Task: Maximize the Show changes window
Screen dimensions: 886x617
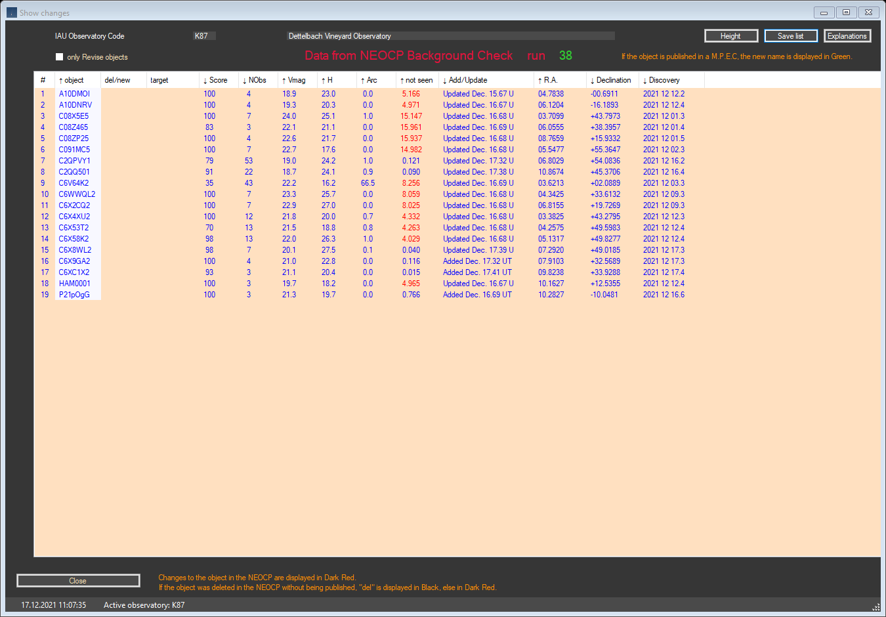Action: click(847, 12)
